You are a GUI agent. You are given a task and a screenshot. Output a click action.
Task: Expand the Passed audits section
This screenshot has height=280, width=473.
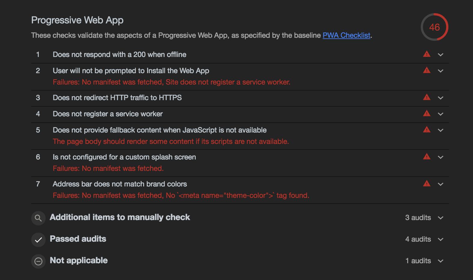pos(440,239)
